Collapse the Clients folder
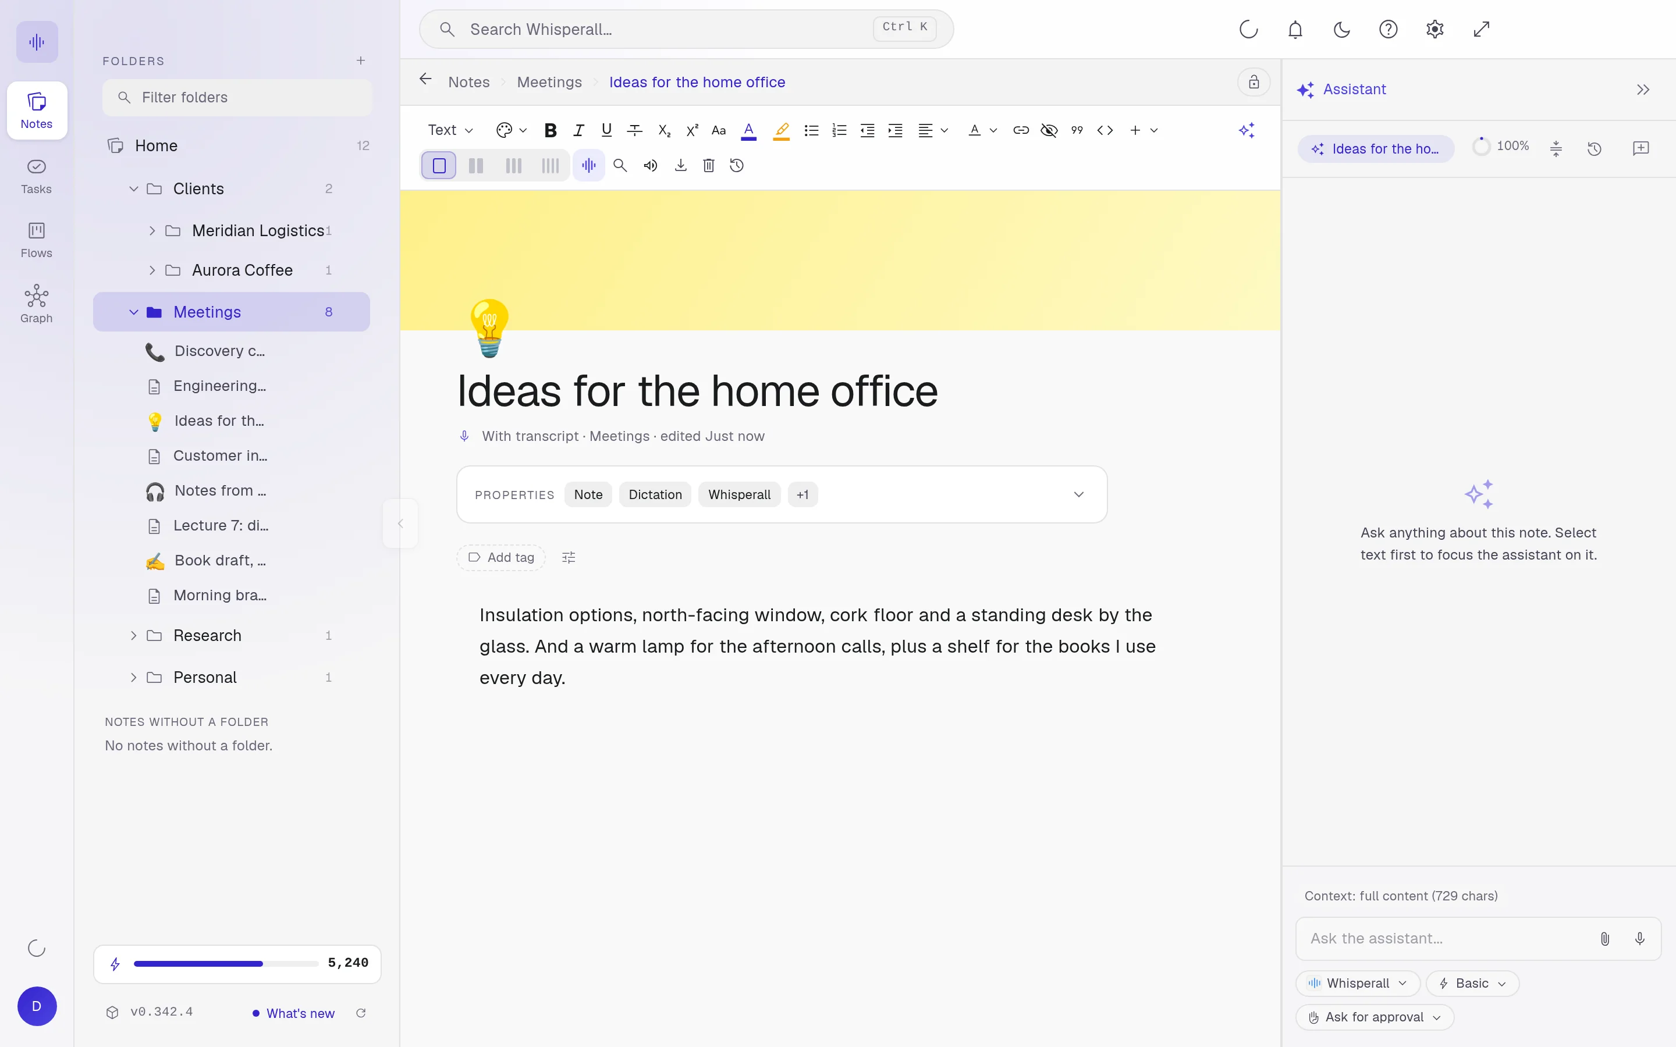 (134, 188)
